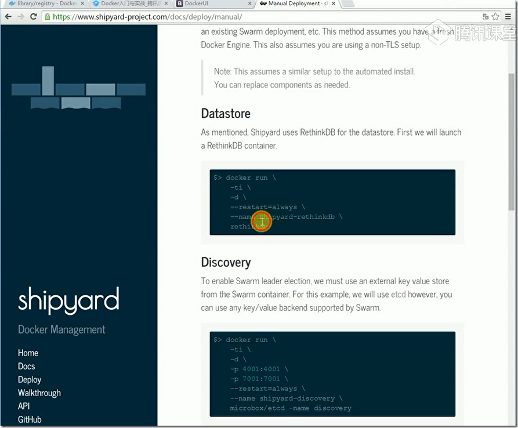Click the browser forward arrow
This screenshot has height=428, width=518.
click(20, 16)
